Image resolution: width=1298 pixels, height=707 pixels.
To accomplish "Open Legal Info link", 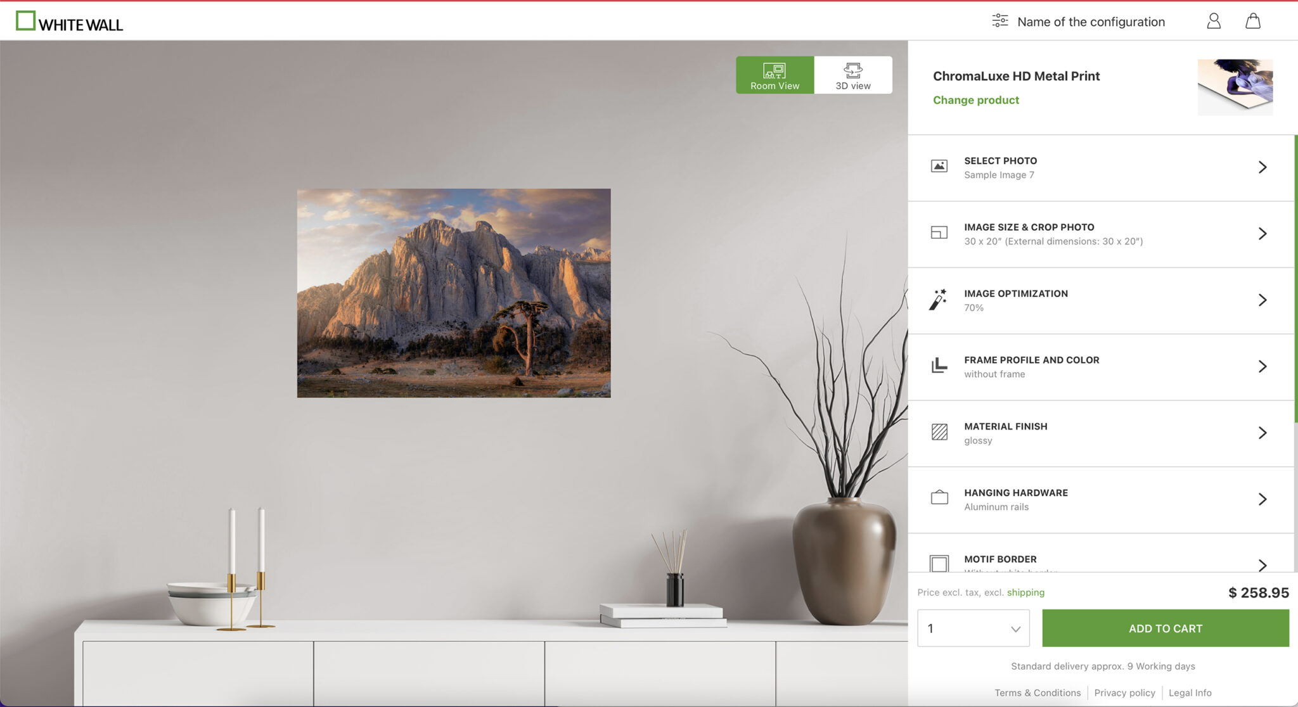I will (1190, 693).
